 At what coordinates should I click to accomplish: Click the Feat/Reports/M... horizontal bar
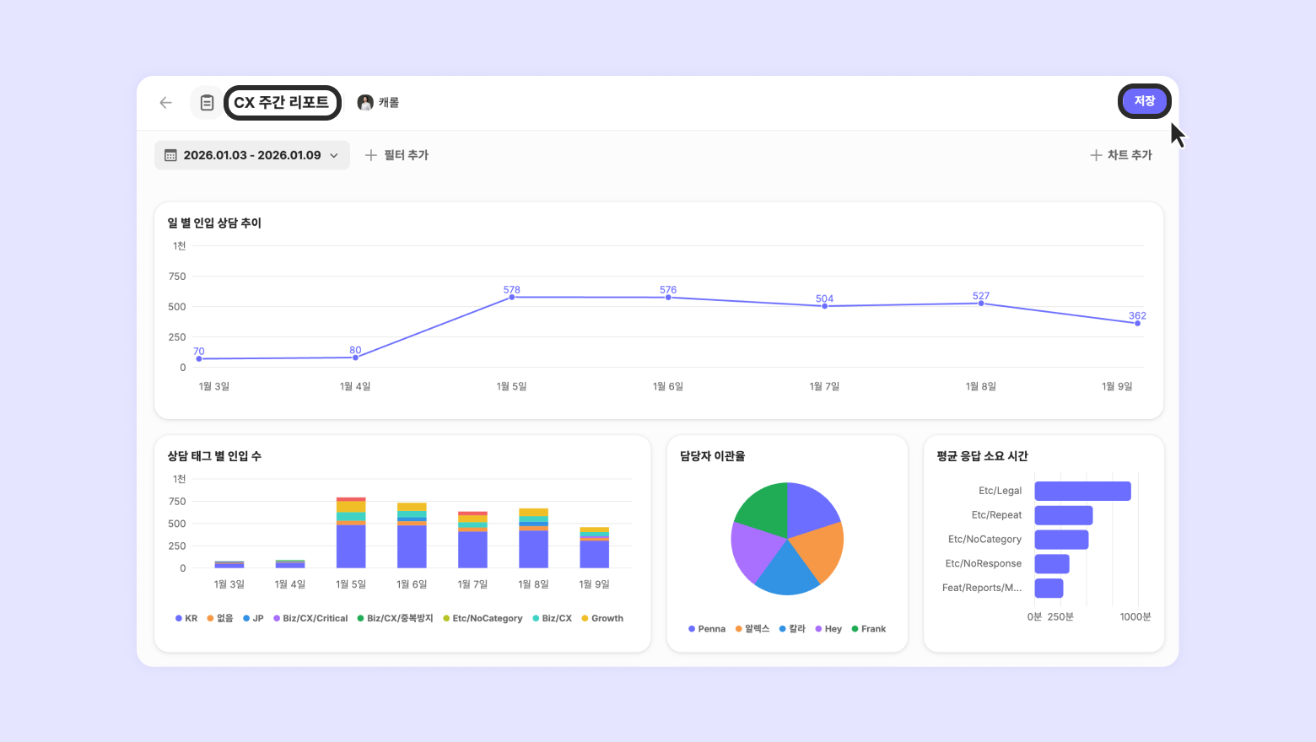pos(1049,588)
